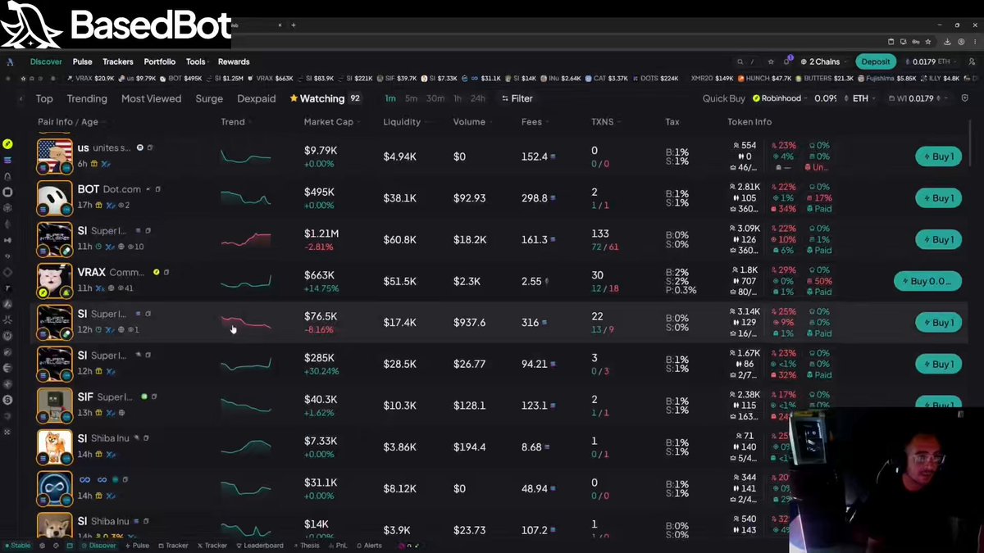This screenshot has height=553, width=984.
Task: Click the shield icon beside wallet selector
Action: [964, 98]
